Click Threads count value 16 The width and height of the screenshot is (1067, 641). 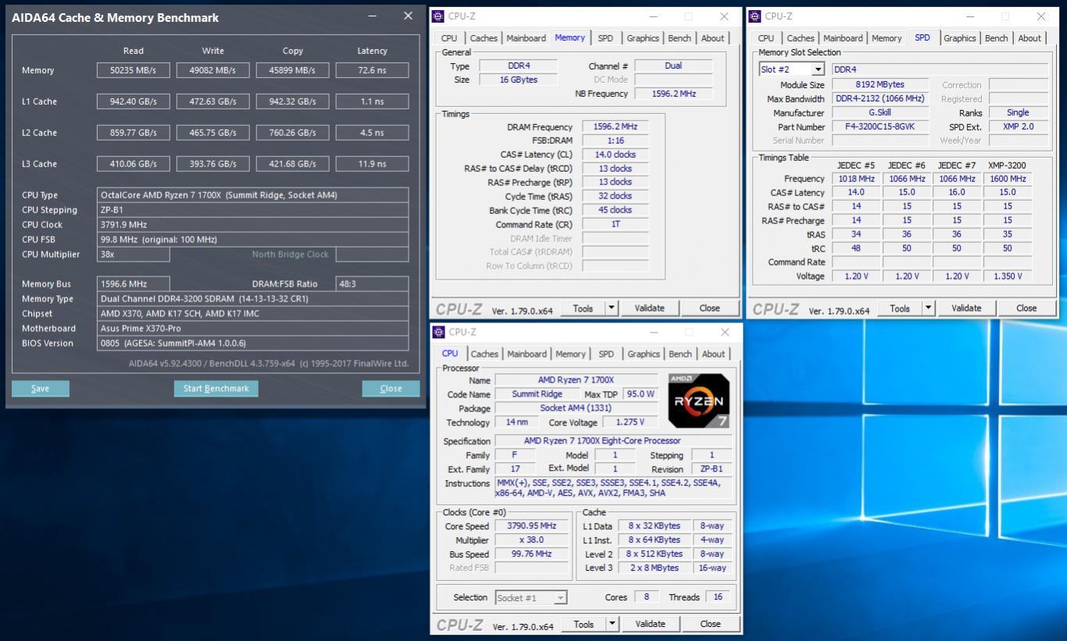tap(716, 597)
